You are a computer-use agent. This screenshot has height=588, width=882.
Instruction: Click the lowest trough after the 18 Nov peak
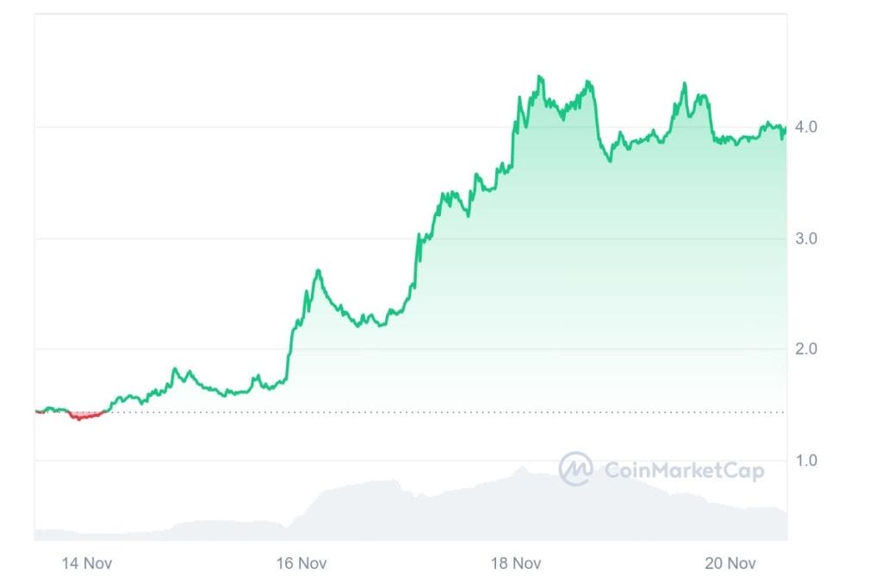tap(610, 160)
